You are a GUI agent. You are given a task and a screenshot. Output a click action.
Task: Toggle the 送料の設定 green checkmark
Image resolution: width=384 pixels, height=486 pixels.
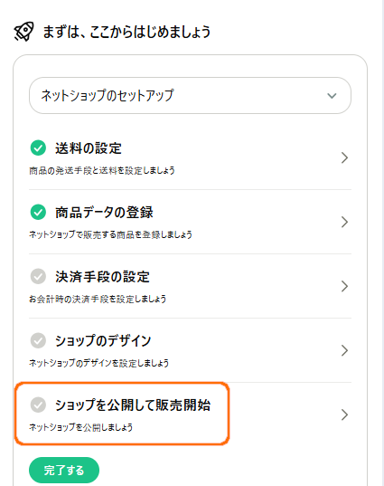tap(38, 148)
